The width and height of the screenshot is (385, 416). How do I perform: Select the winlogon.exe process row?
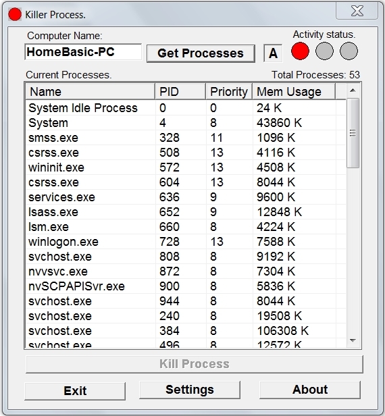[x=186, y=242]
